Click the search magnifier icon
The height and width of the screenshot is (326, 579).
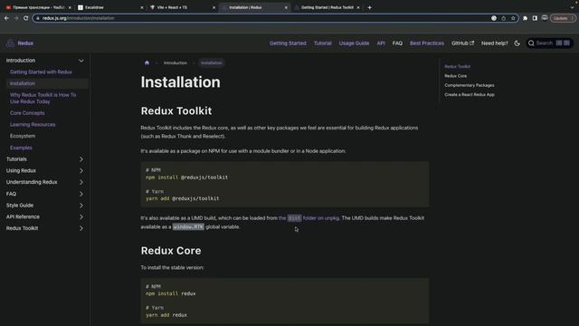point(531,43)
